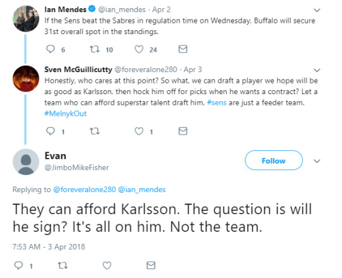The image size is (342, 278).
Task: Open the chevron menu next to Follow
Action: (317, 161)
